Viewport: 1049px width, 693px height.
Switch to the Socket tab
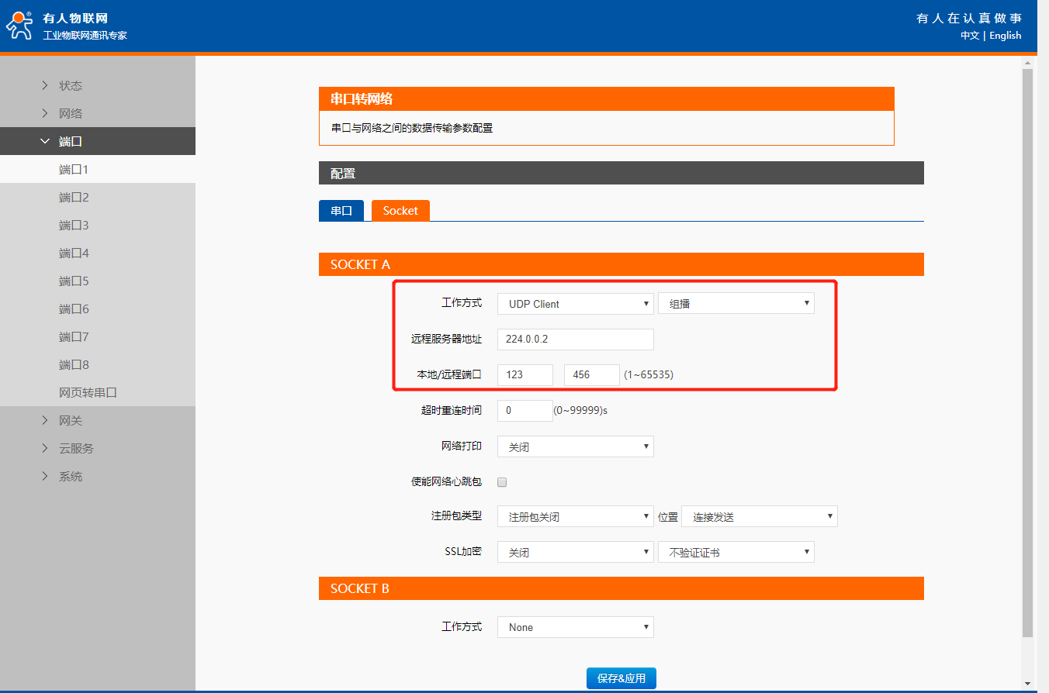pyautogui.click(x=400, y=211)
